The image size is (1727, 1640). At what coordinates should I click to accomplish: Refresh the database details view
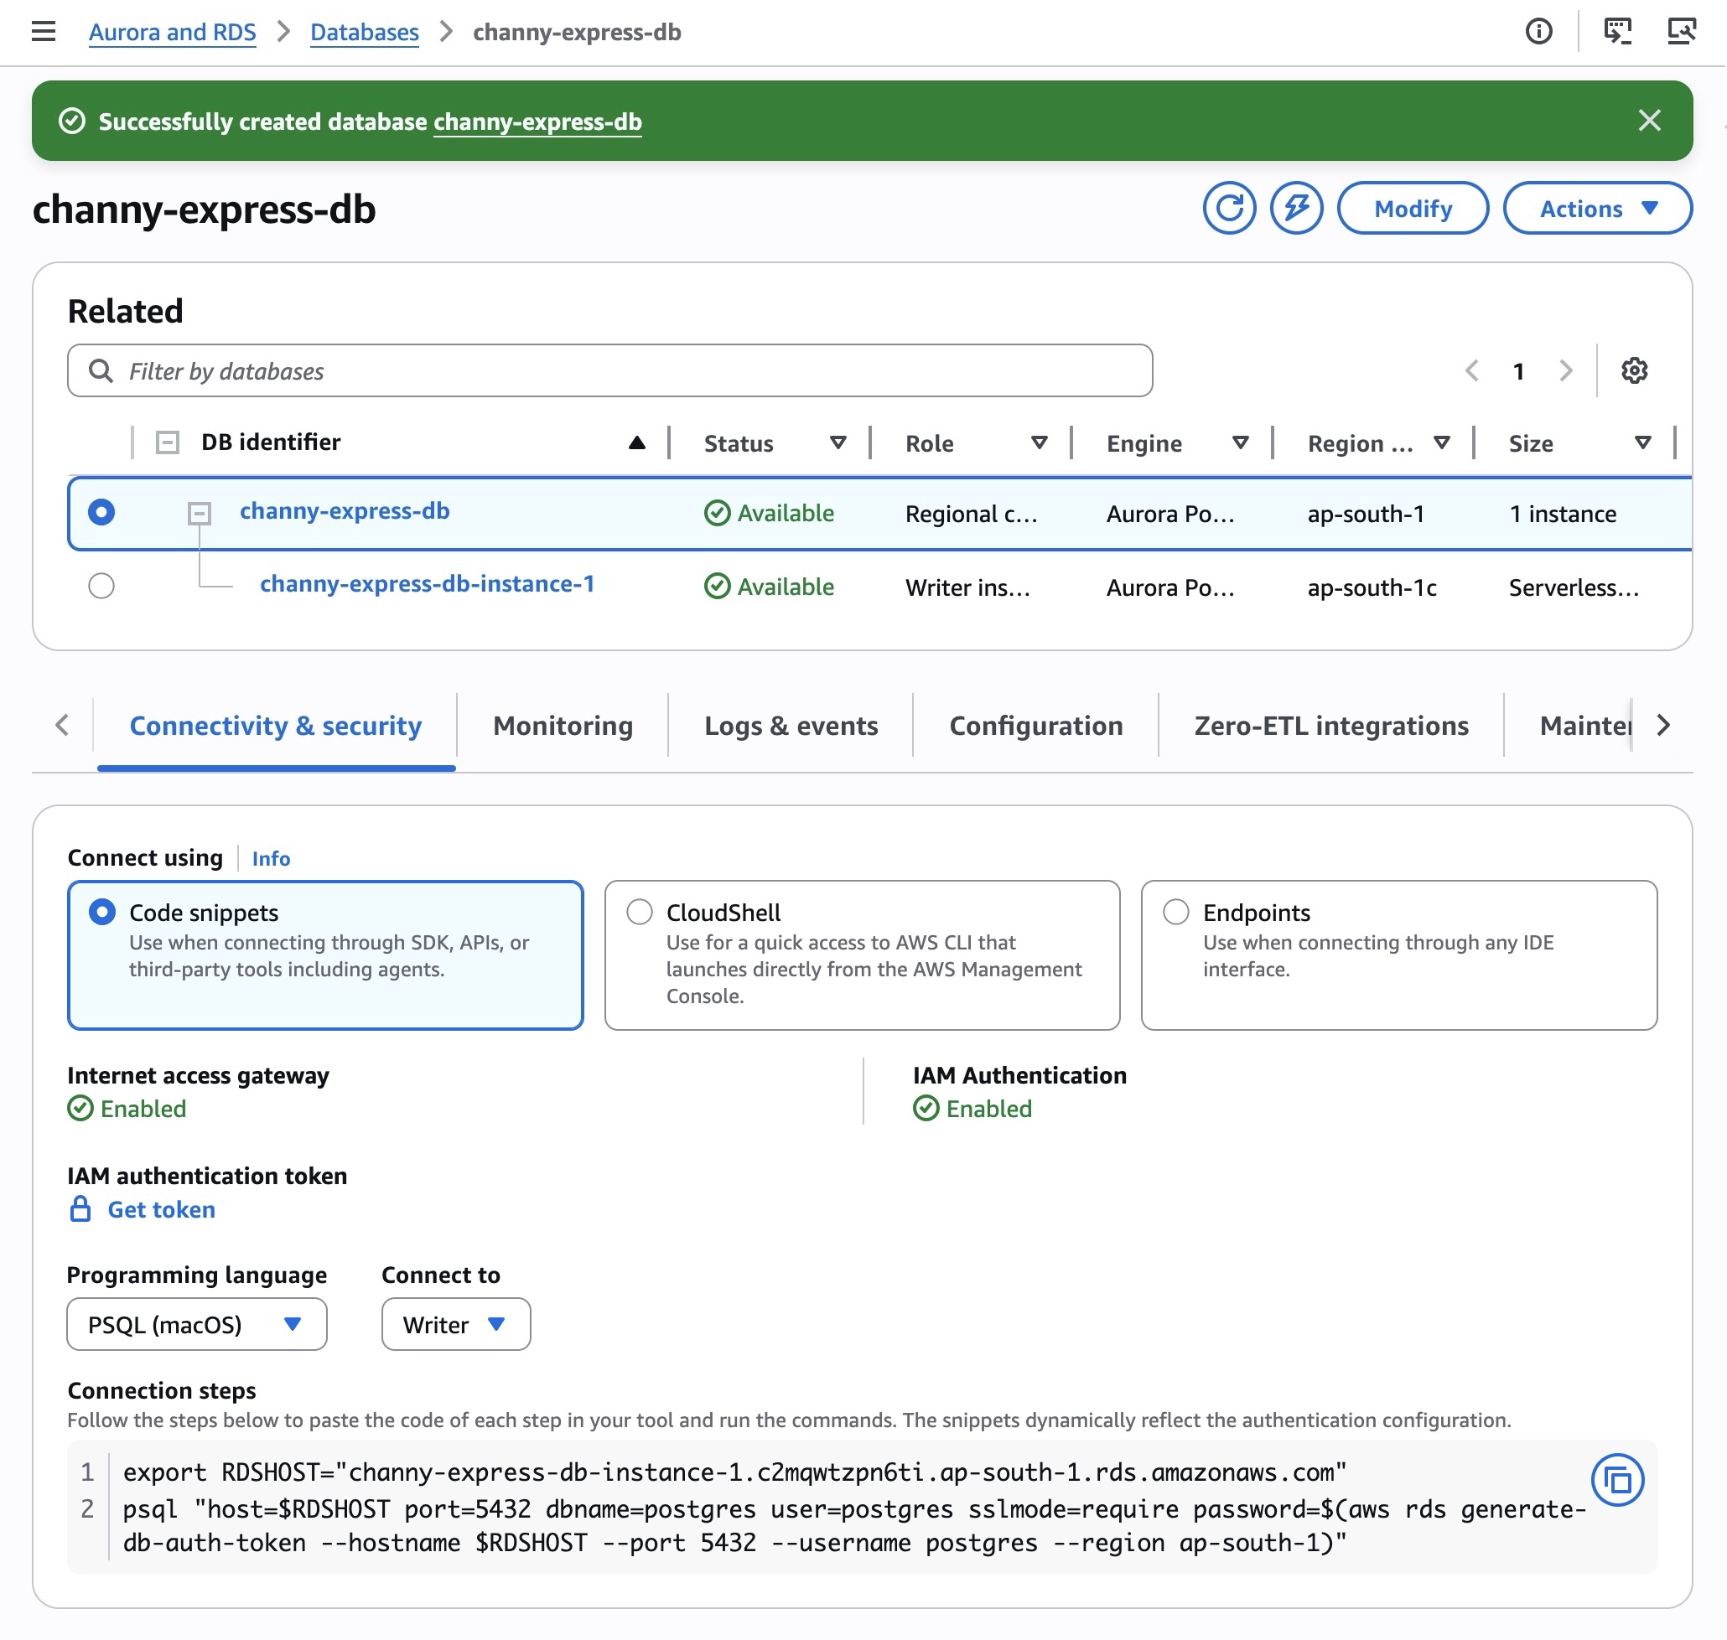[x=1228, y=208]
